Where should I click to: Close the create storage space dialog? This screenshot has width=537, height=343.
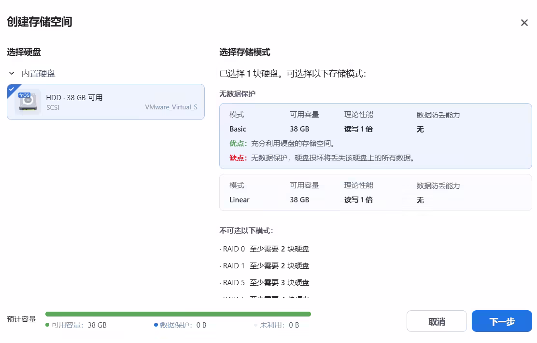(x=524, y=23)
